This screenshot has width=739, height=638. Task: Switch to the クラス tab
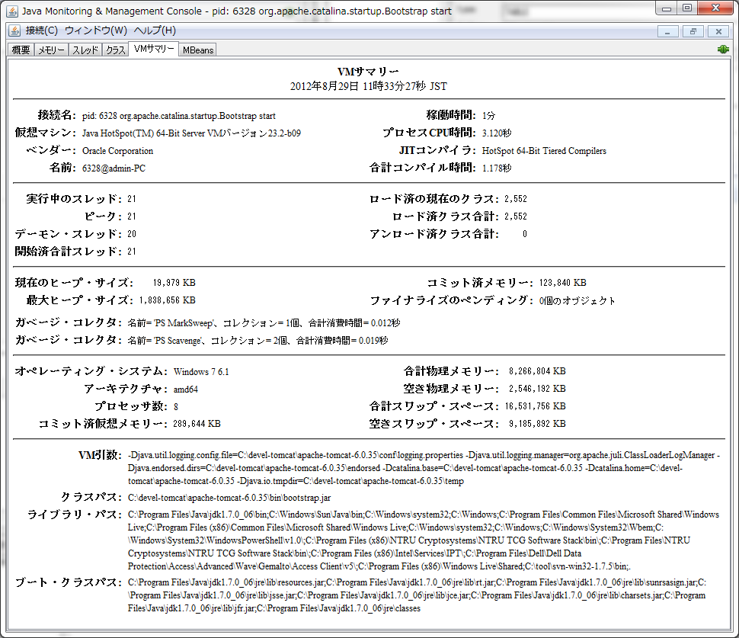[x=115, y=50]
